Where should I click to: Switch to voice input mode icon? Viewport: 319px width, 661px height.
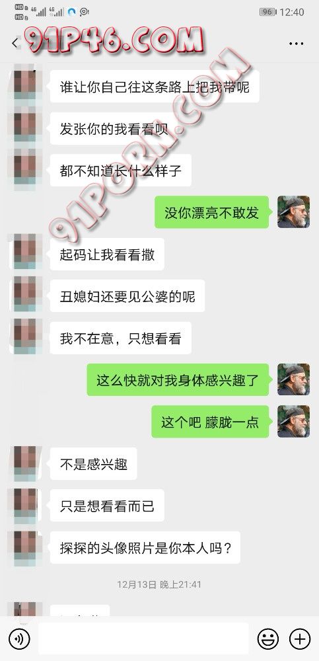click(x=19, y=639)
